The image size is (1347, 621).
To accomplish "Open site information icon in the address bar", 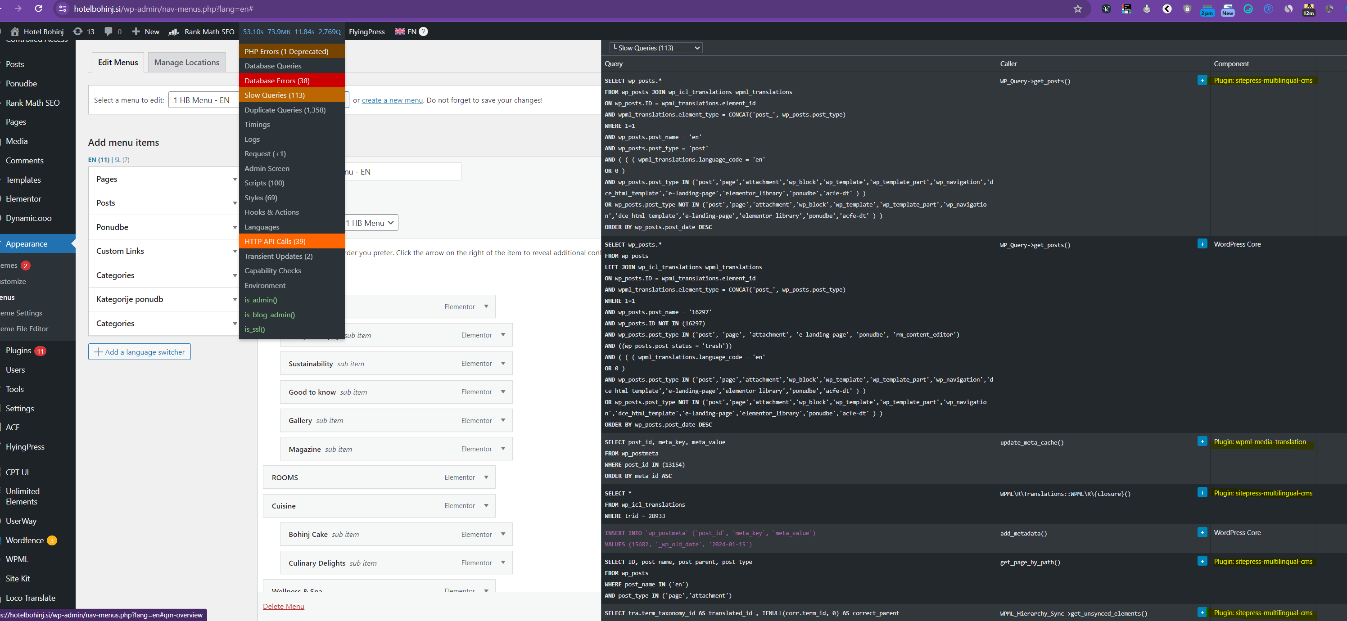I will point(63,9).
